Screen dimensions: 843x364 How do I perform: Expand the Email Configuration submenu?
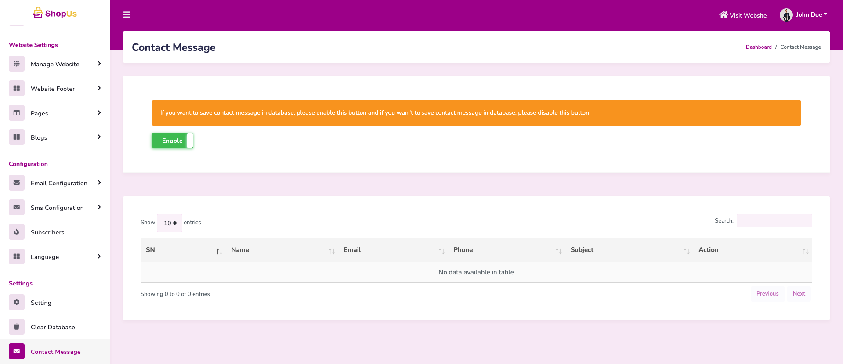(99, 183)
